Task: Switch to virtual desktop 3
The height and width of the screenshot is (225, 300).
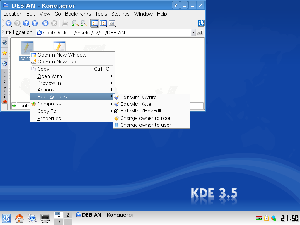Action: 59,221
